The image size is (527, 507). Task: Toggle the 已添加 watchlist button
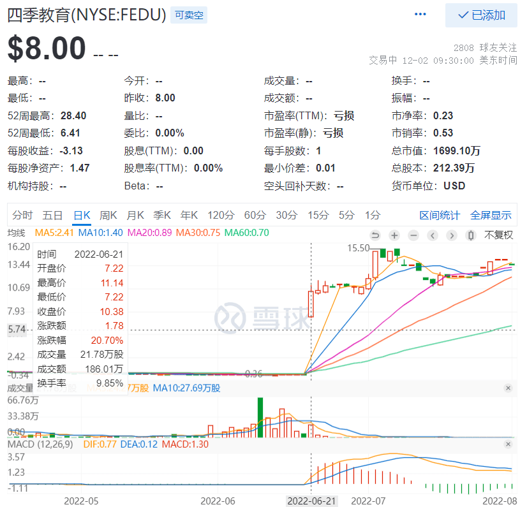pos(481,15)
